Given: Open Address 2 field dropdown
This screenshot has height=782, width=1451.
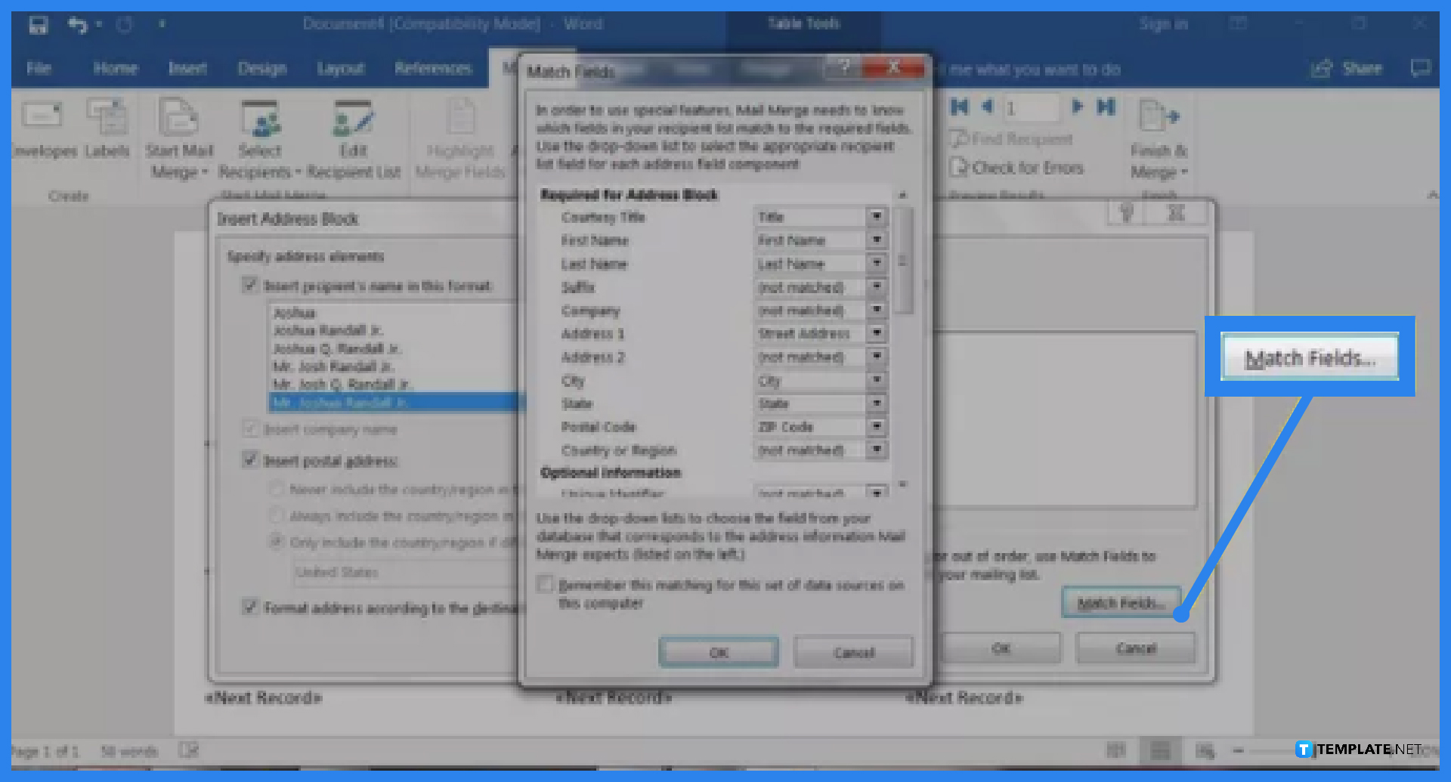Looking at the screenshot, I should [877, 357].
